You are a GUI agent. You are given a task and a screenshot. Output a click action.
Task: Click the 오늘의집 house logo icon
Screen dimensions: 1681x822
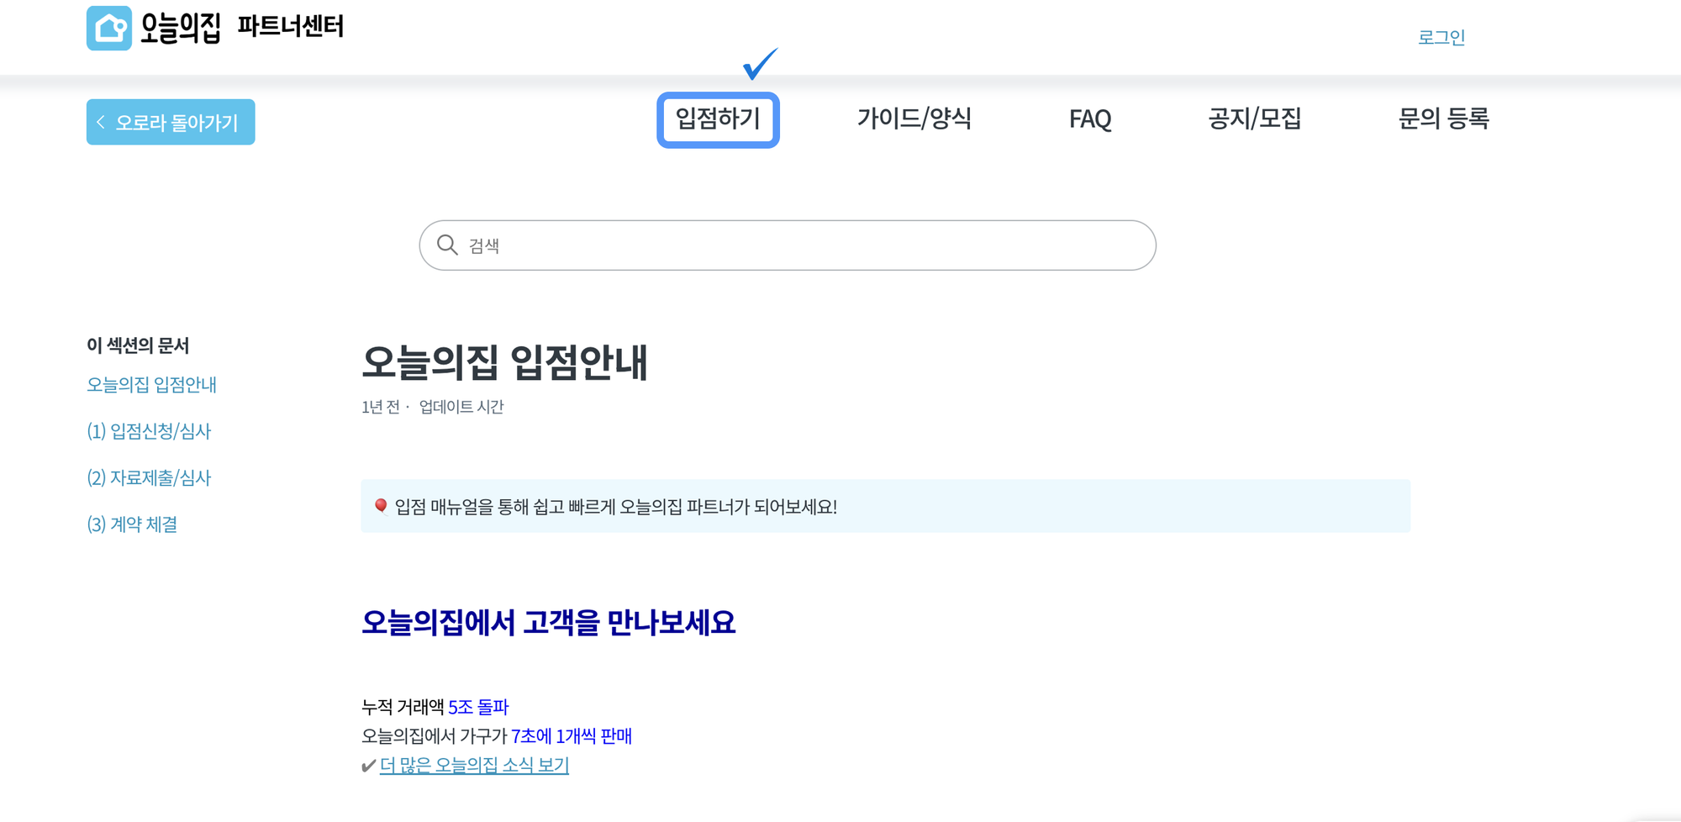click(x=109, y=27)
